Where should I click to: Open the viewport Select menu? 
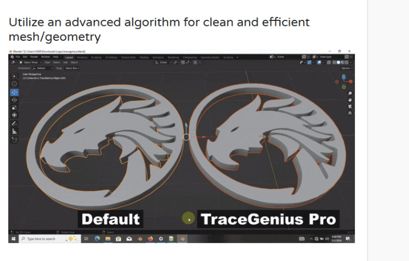tap(57, 62)
